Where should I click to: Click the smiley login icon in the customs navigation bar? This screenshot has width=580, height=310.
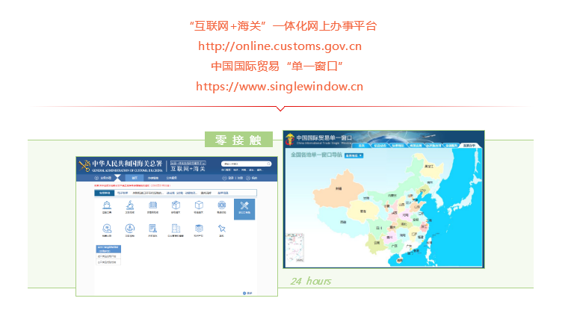(x=224, y=178)
